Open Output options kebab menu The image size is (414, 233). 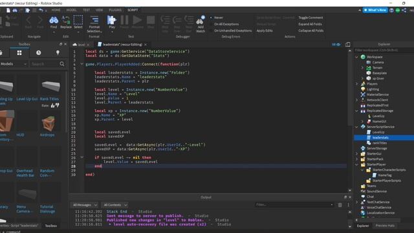[x=348, y=205]
